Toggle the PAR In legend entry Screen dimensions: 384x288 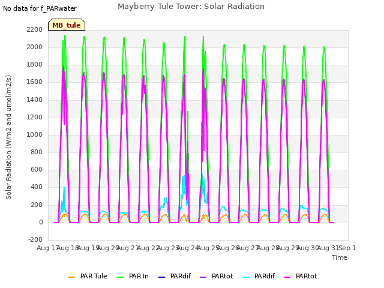pyautogui.click(x=133, y=276)
